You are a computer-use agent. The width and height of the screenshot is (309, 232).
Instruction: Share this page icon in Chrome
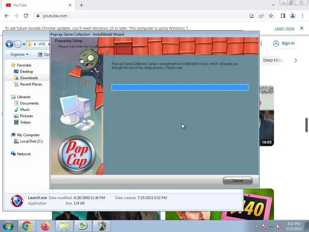(x=261, y=16)
